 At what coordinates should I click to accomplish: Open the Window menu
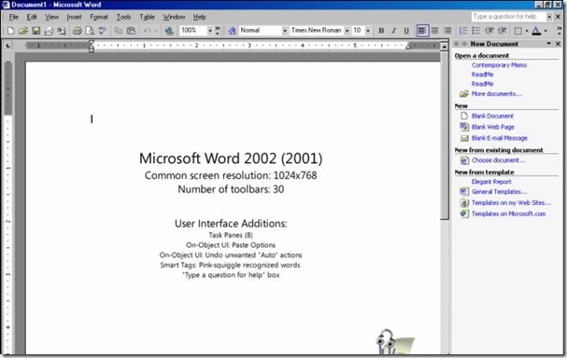pos(174,17)
